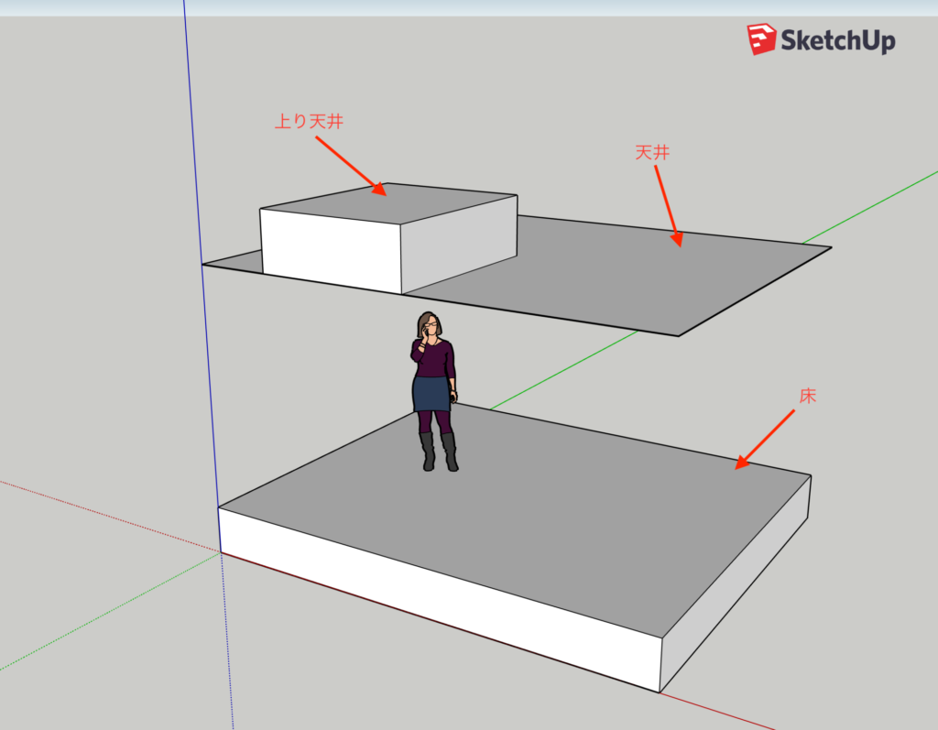
Task: Select the 天井 text label
Action: [652, 152]
